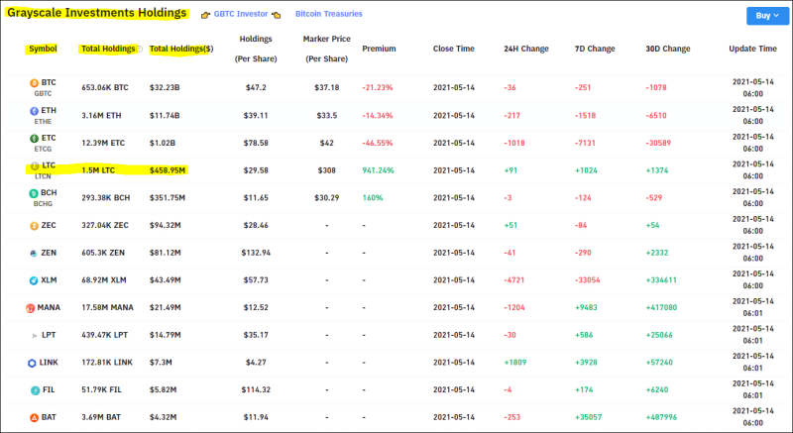Select the $11.74B holdings value
The height and width of the screenshot is (433, 793).
(165, 115)
